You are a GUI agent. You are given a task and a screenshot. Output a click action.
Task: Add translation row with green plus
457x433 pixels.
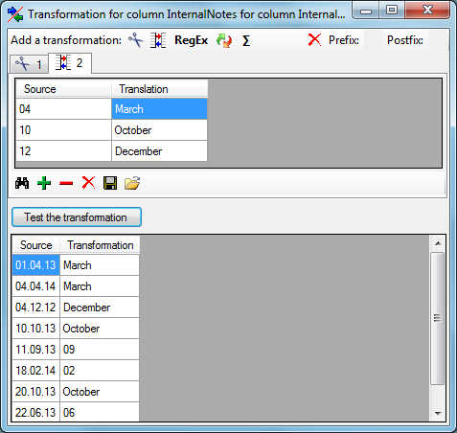(44, 183)
